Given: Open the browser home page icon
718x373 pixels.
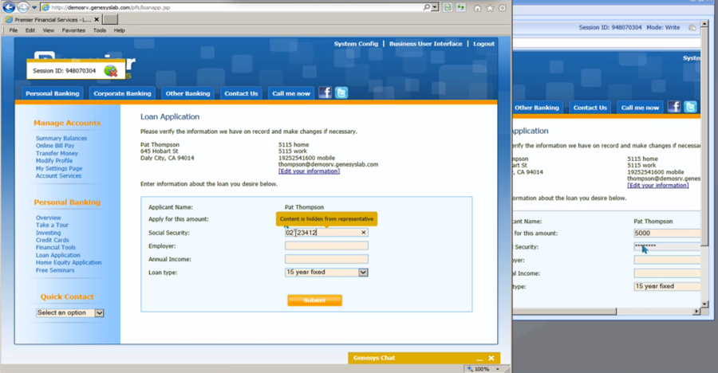Looking at the screenshot, I should click(478, 8).
